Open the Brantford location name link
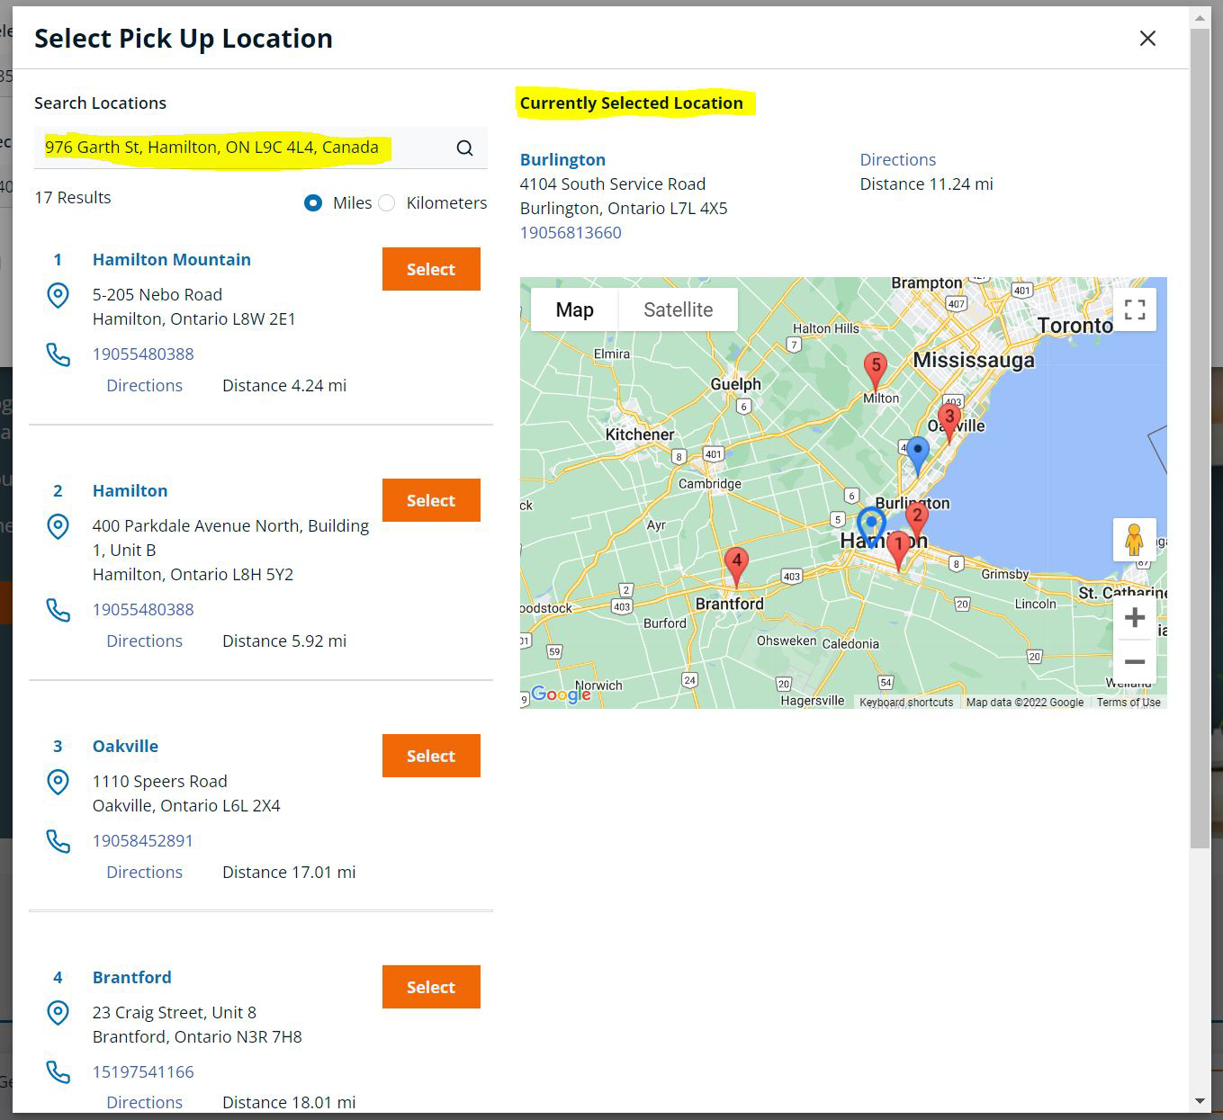 pyautogui.click(x=132, y=977)
